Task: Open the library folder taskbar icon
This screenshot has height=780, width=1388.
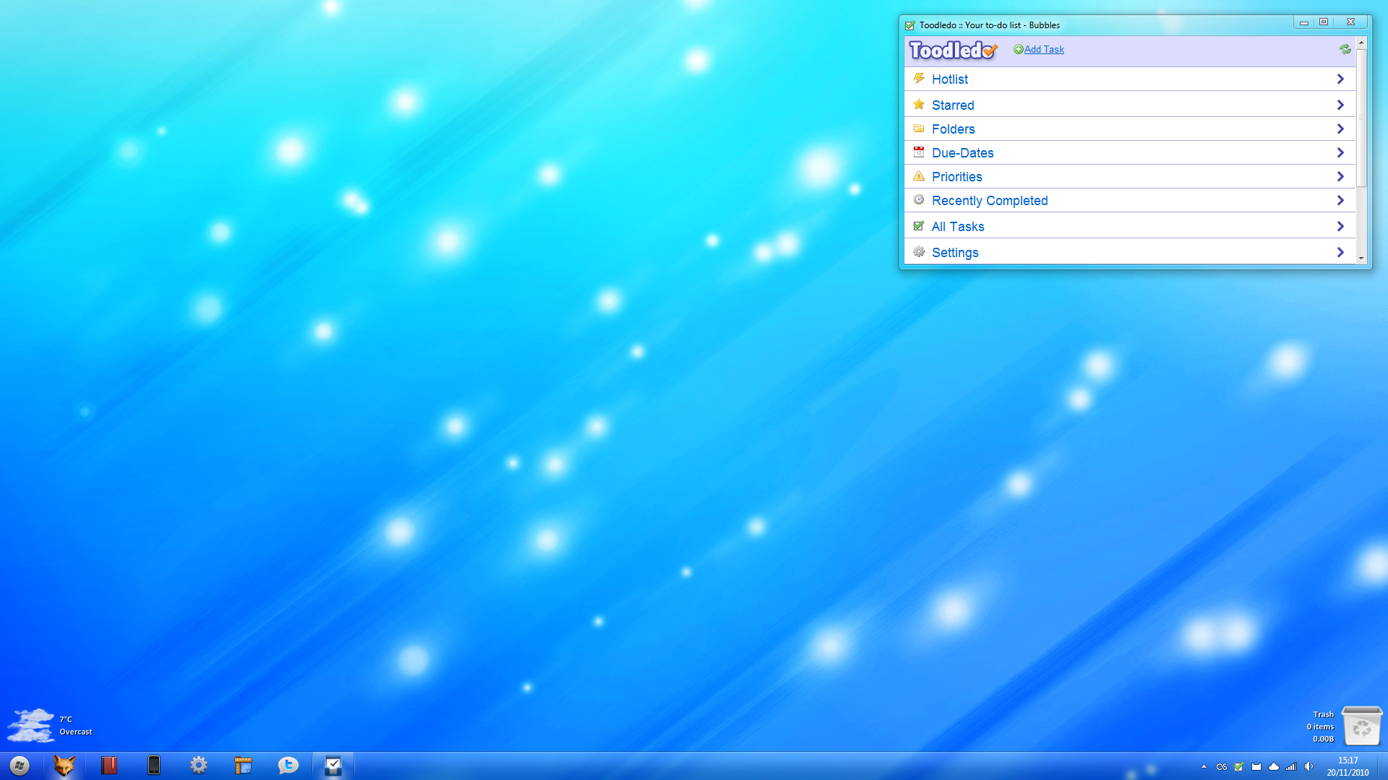Action: click(243, 766)
